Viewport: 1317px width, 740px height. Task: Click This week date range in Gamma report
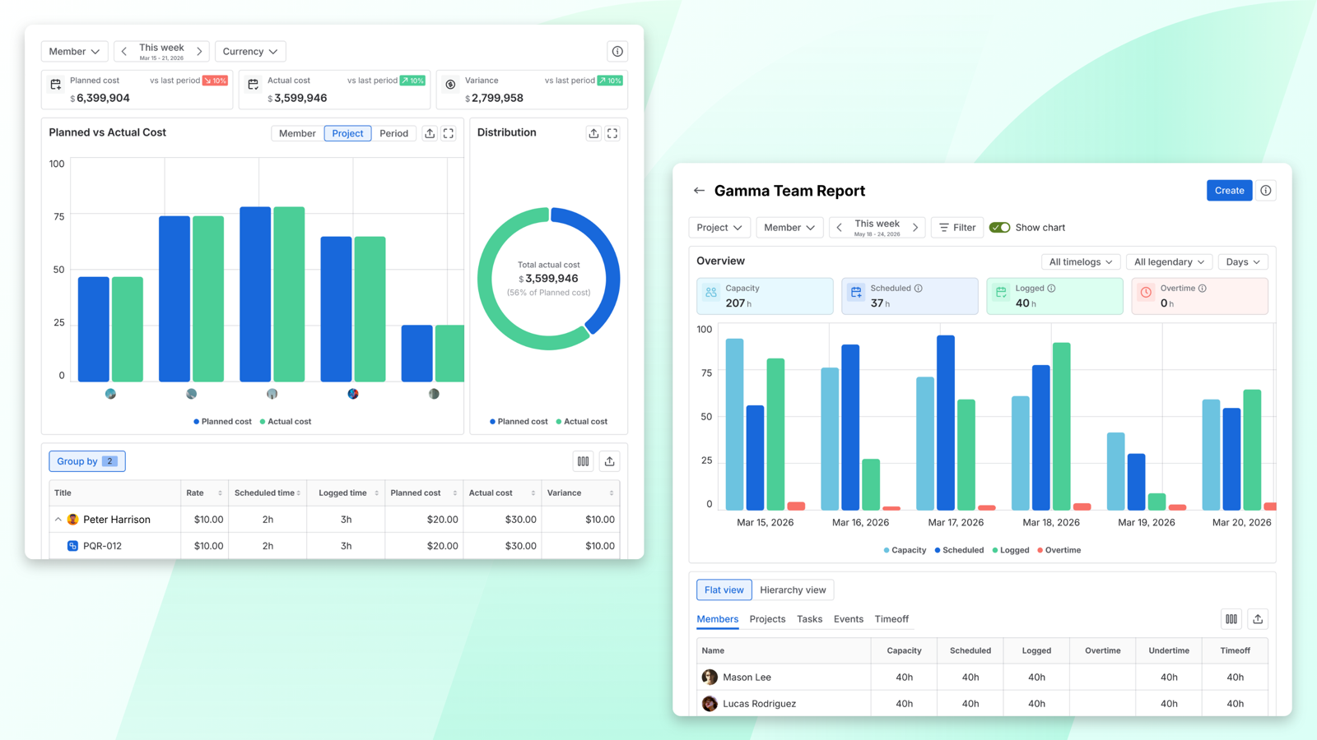(877, 228)
